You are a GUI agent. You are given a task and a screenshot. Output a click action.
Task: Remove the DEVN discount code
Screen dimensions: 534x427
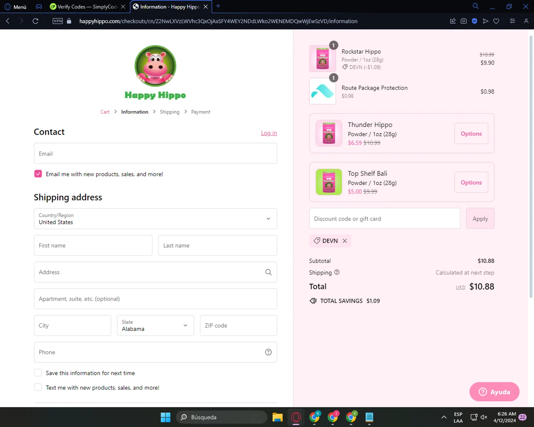click(345, 241)
